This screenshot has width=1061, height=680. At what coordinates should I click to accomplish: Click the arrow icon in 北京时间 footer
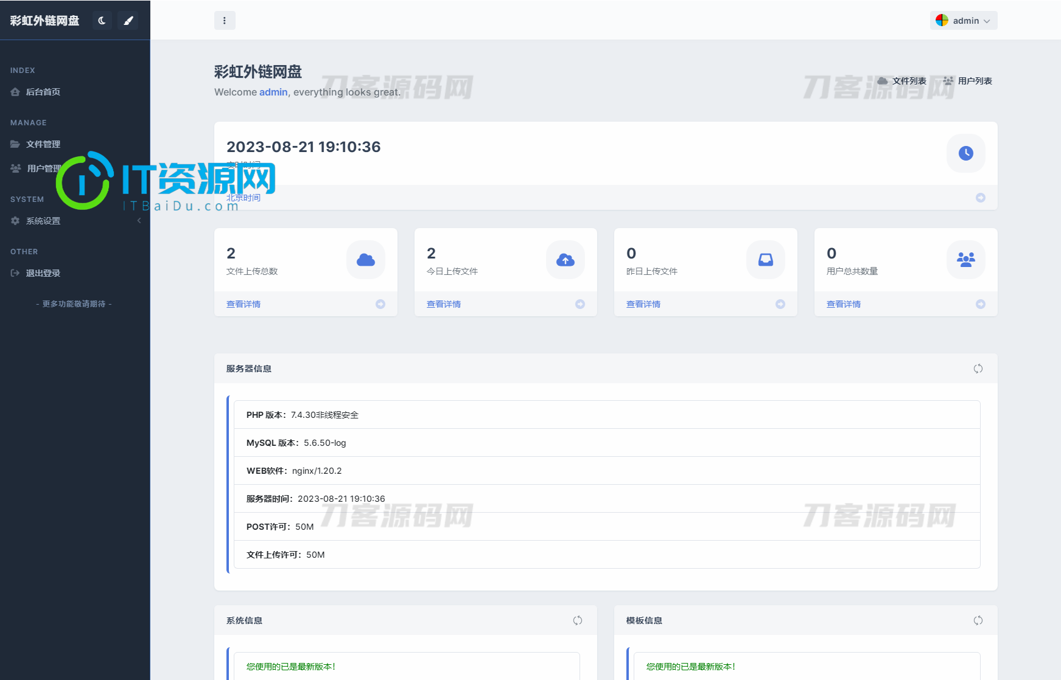coord(981,198)
